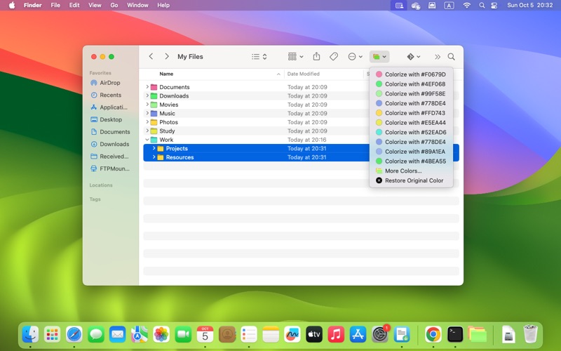Launch Safari from the Dock
Image resolution: width=561 pixels, height=351 pixels.
[74, 335]
